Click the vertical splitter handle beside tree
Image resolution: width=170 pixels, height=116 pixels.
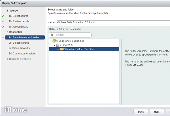coord(122,72)
